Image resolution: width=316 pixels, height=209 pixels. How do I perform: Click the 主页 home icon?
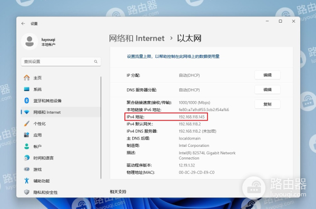pyautogui.click(x=27, y=77)
